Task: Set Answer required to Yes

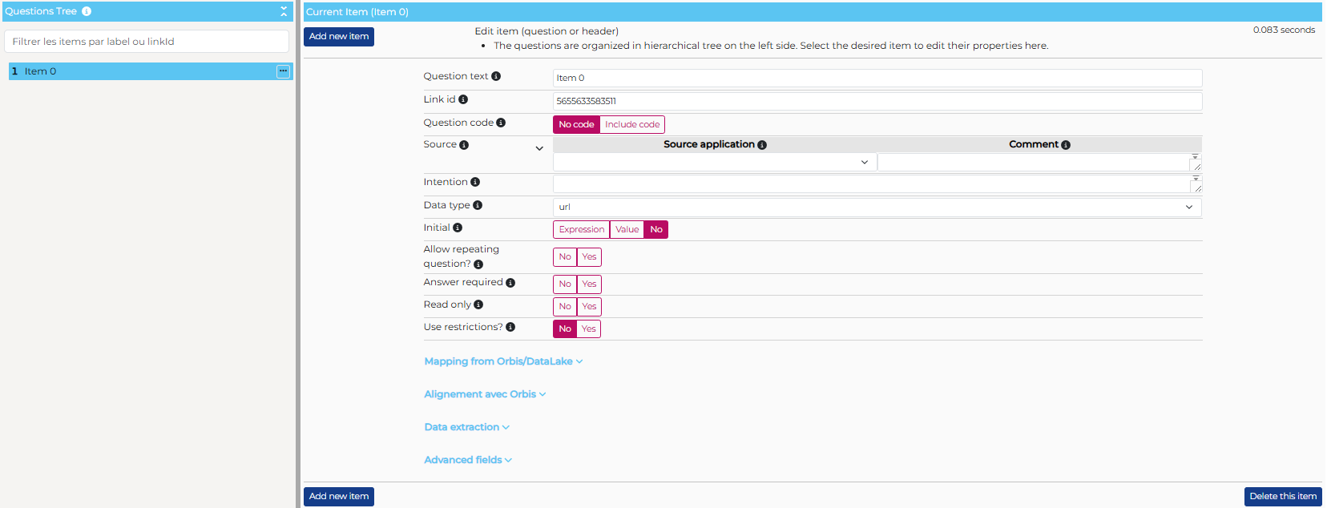Action: (x=589, y=284)
